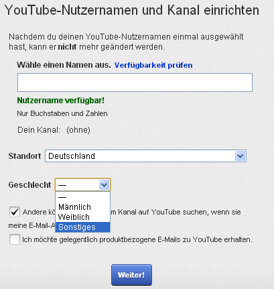Image resolution: width=274 pixels, height=289 pixels.
Task: Click the Geschlecht label
Action: click(29, 185)
